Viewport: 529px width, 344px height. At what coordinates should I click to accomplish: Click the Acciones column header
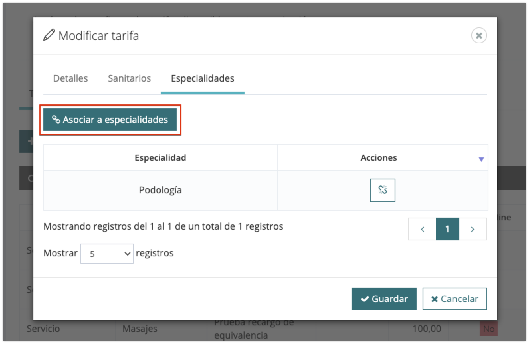pyautogui.click(x=378, y=157)
